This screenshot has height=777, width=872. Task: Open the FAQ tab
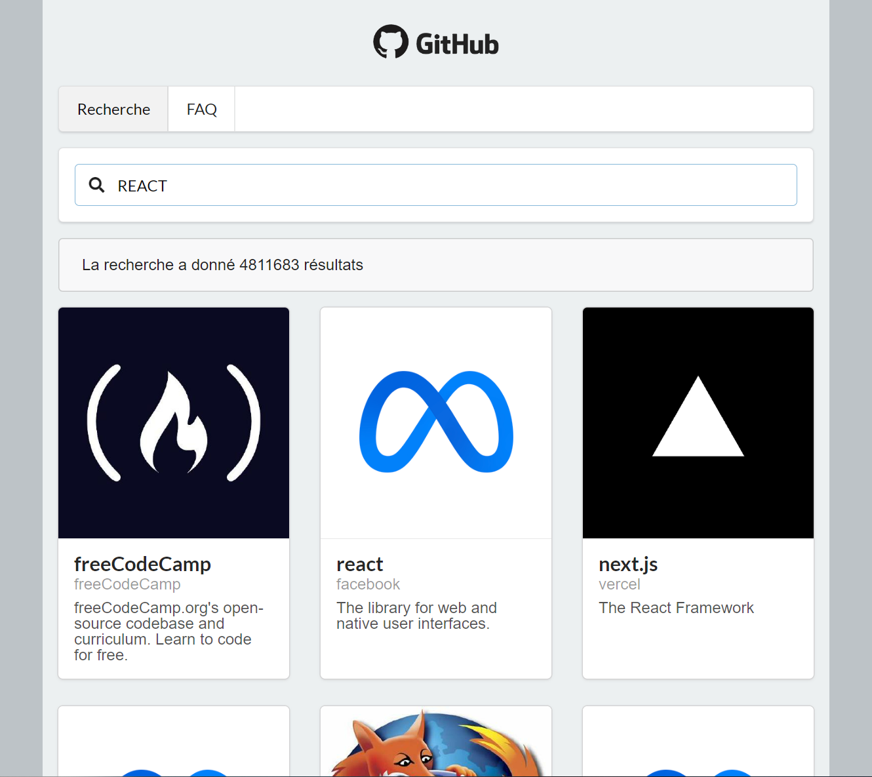click(201, 110)
